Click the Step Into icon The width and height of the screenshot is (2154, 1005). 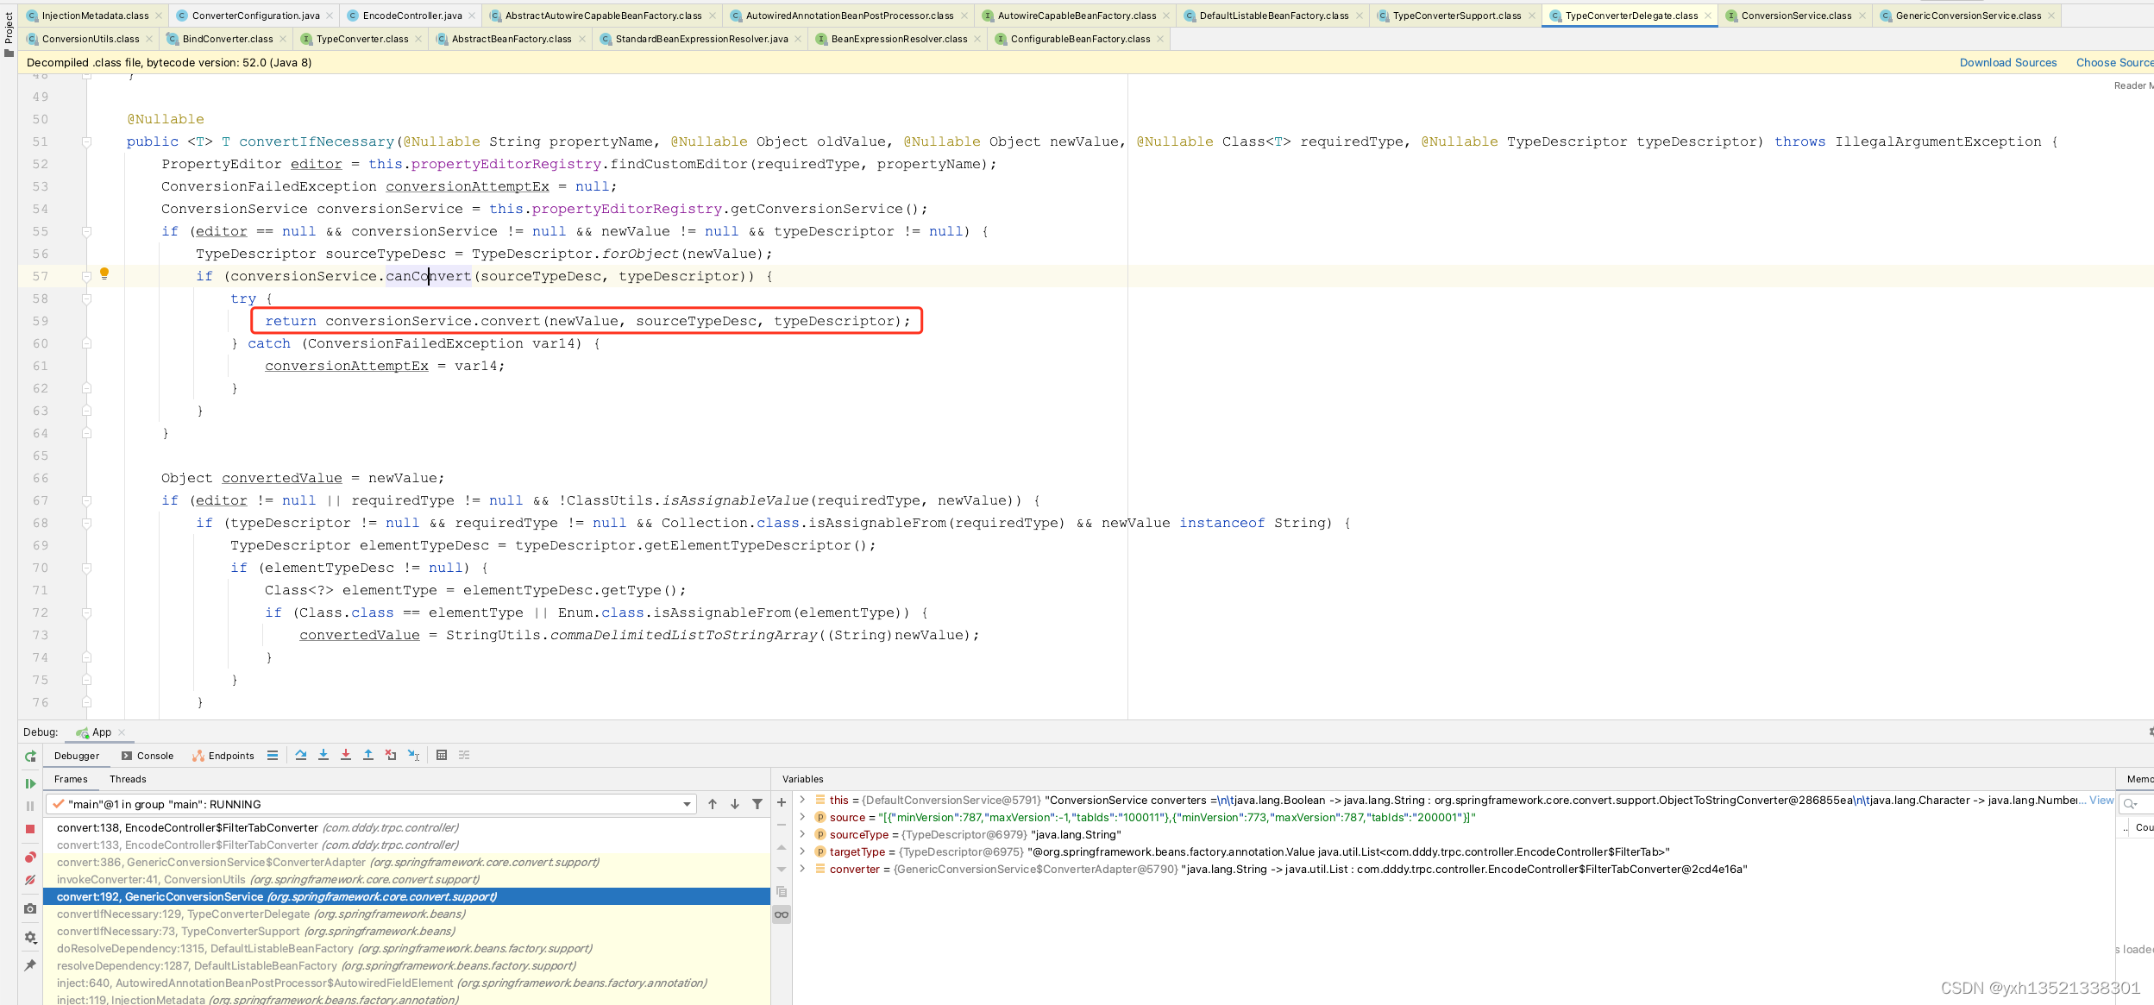(323, 755)
